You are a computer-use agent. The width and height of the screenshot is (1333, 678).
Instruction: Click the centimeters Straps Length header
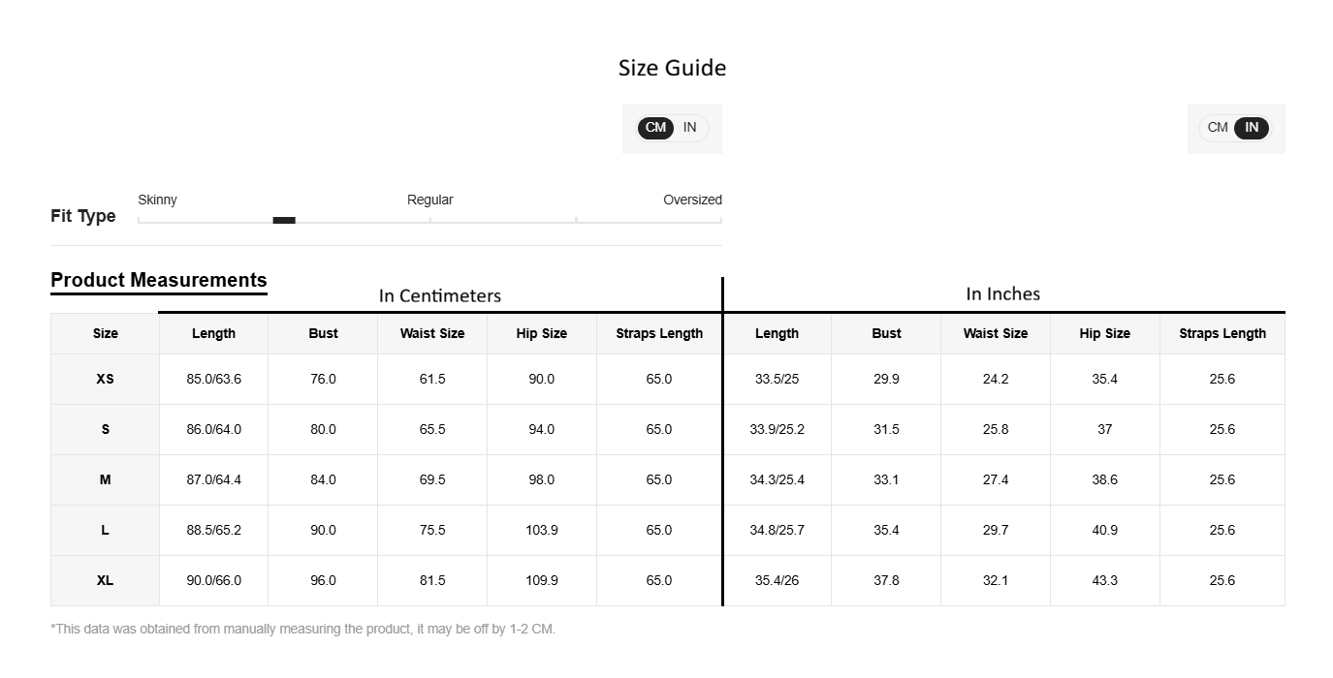pyautogui.click(x=659, y=333)
